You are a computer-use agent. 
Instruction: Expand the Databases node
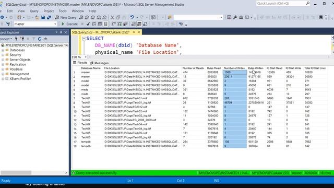(x=3, y=50)
